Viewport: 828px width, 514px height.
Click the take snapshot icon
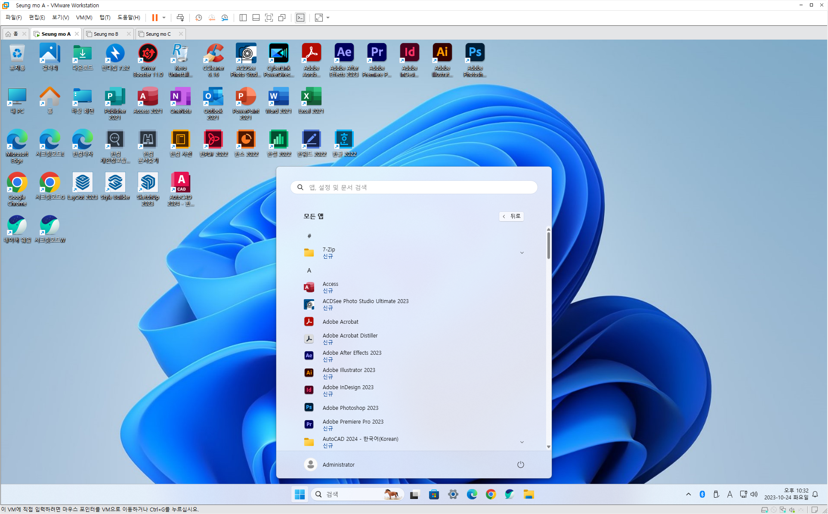click(198, 18)
